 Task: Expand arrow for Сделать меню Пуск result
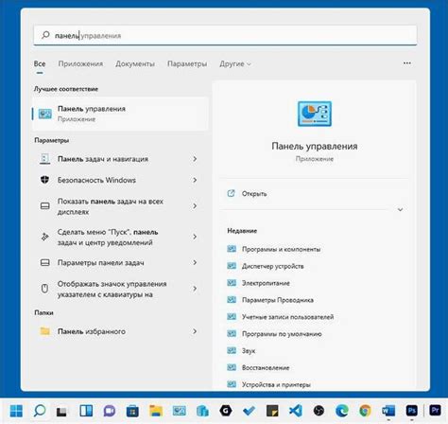pyautogui.click(x=195, y=237)
